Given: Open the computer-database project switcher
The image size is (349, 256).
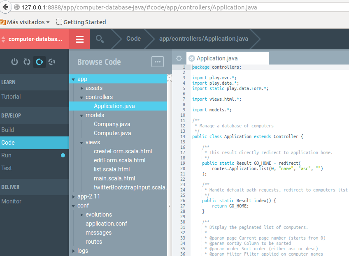Looking at the screenshot, I should point(35,39).
